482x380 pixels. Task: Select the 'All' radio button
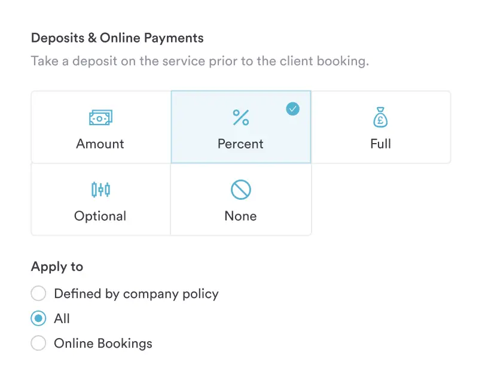(38, 318)
